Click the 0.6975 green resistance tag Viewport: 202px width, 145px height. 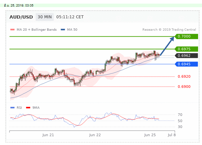coord(186,49)
